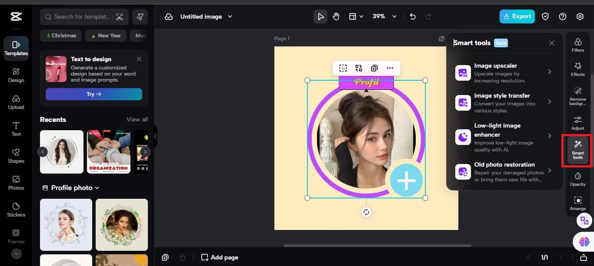Select the floral wreath profile photo template

pyautogui.click(x=66, y=225)
